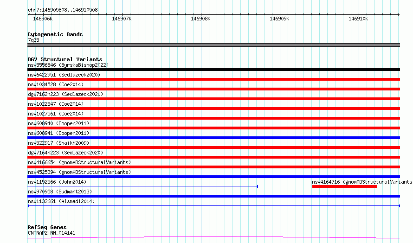This screenshot has width=413, height=243.
Task: Click the 146909k ruler tick label
Action: click(279, 19)
